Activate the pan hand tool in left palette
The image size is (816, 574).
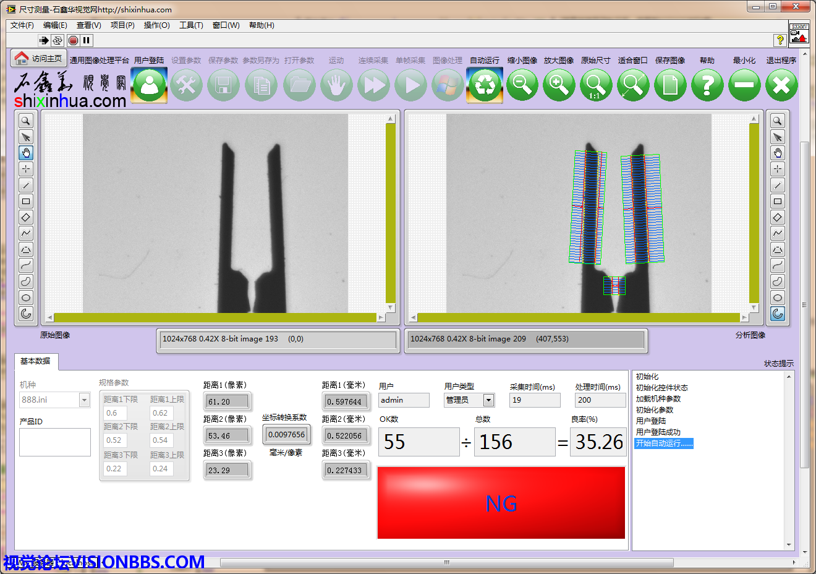click(x=26, y=153)
